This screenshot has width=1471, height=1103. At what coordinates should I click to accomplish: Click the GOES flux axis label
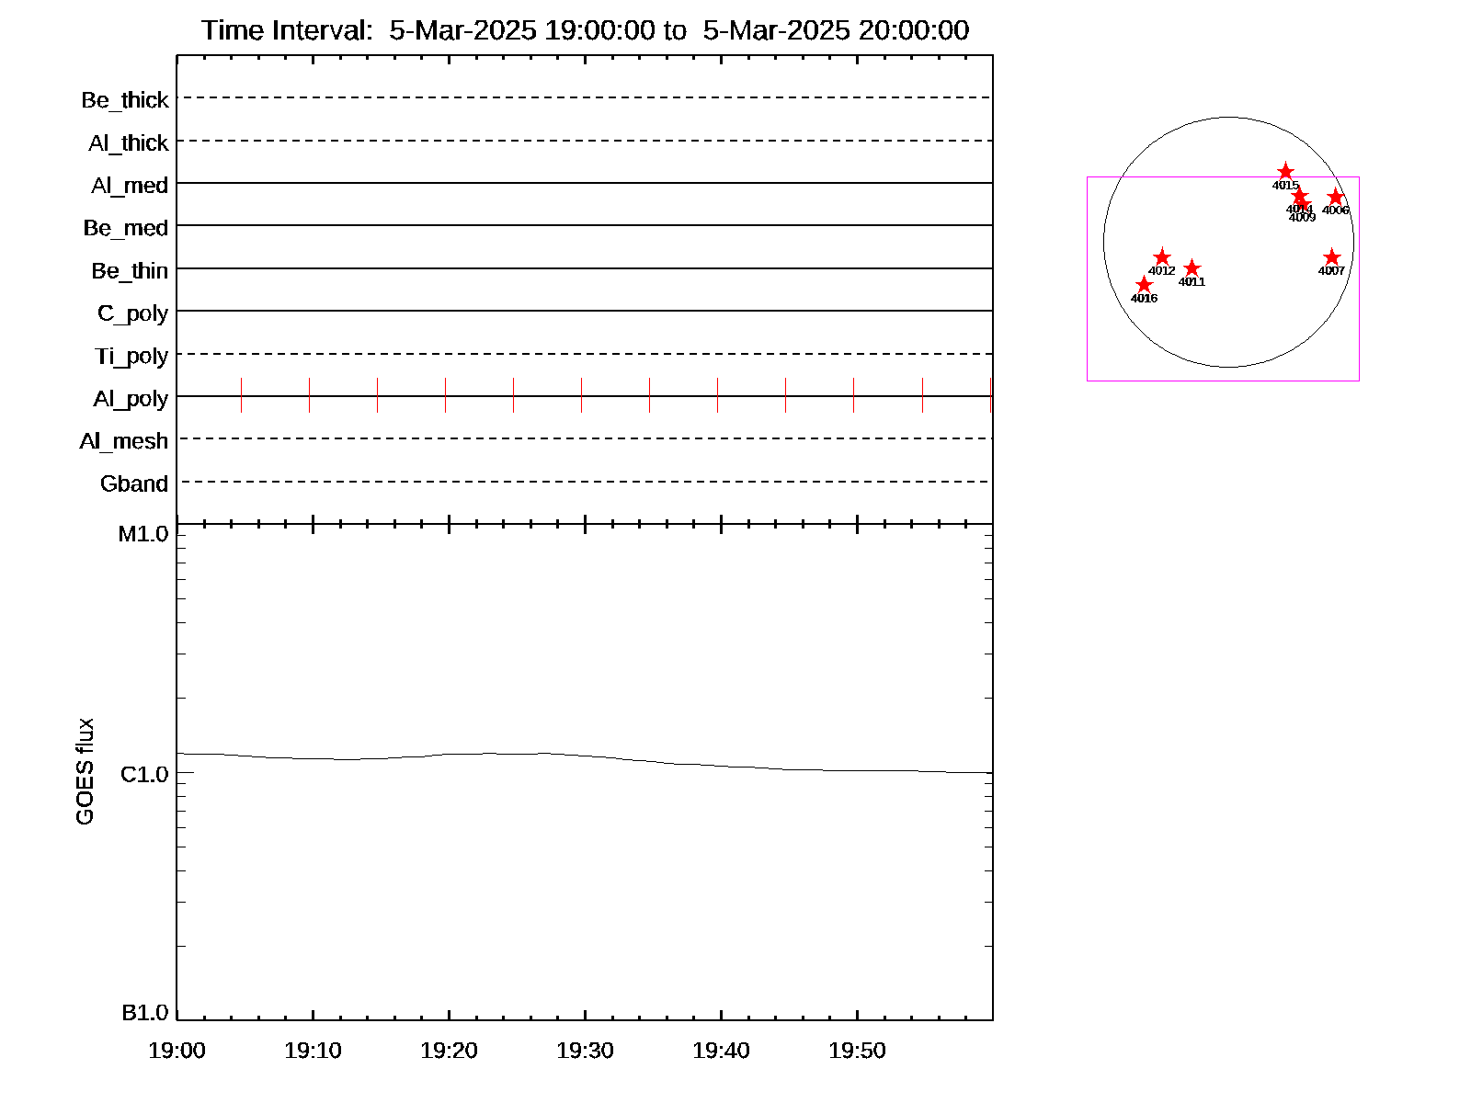85,772
